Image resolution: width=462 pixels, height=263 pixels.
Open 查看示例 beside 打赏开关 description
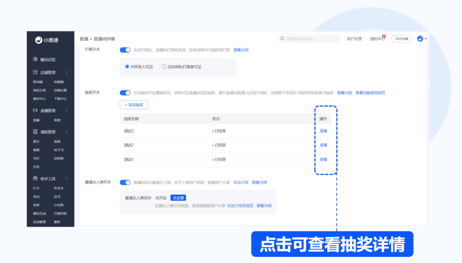pyautogui.click(x=241, y=50)
